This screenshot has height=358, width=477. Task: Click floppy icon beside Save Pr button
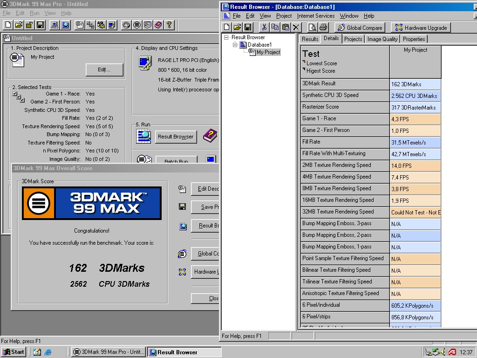pos(182,207)
